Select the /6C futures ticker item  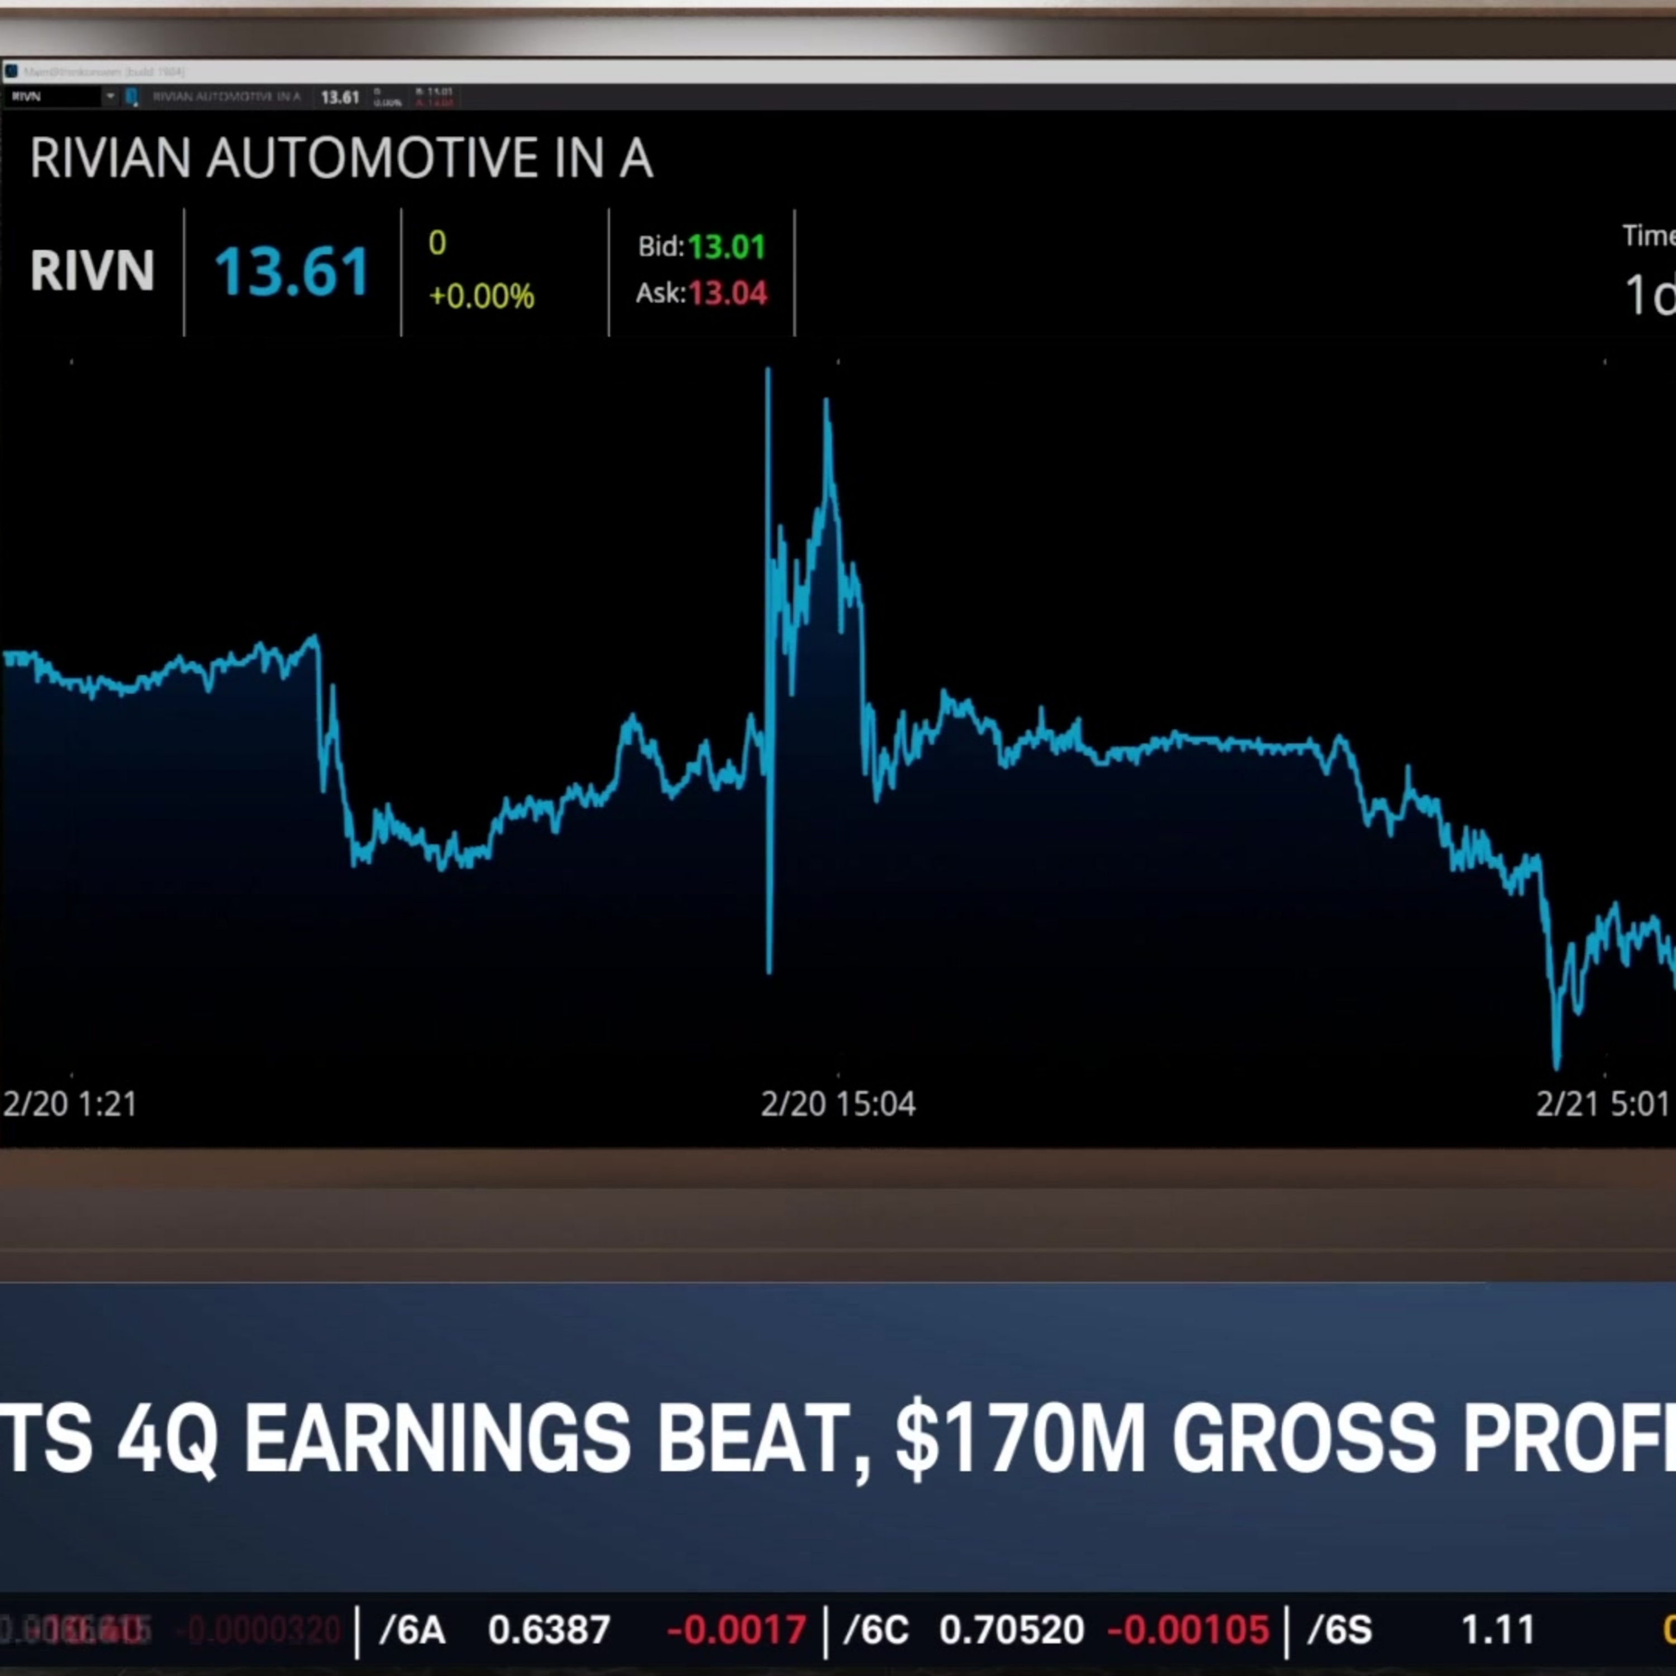pos(1056,1630)
